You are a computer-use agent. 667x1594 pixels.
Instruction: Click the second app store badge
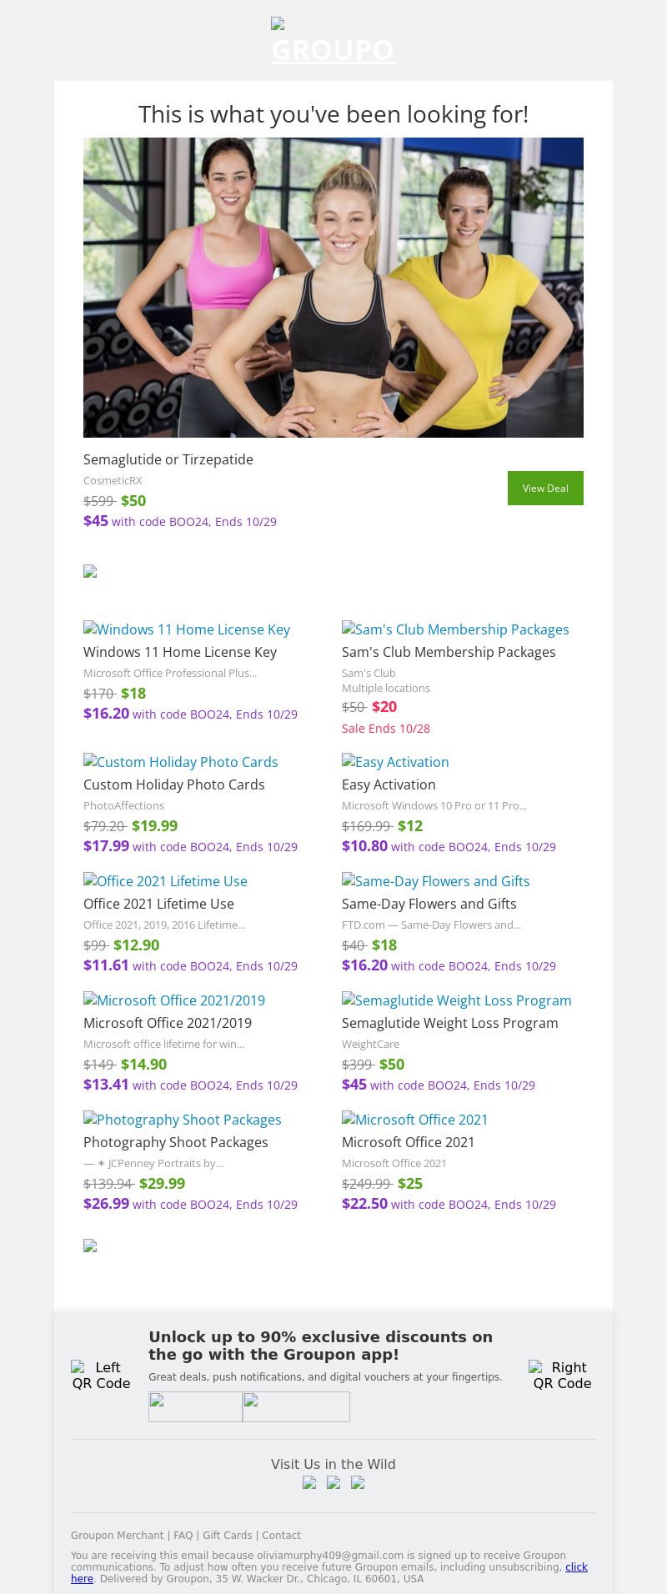(x=296, y=1406)
